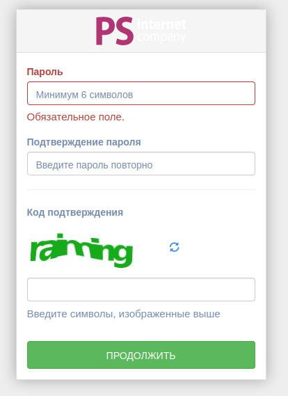The image size is (288, 396).
Task: Click the word 'company' in the logo
Action: click(161, 37)
